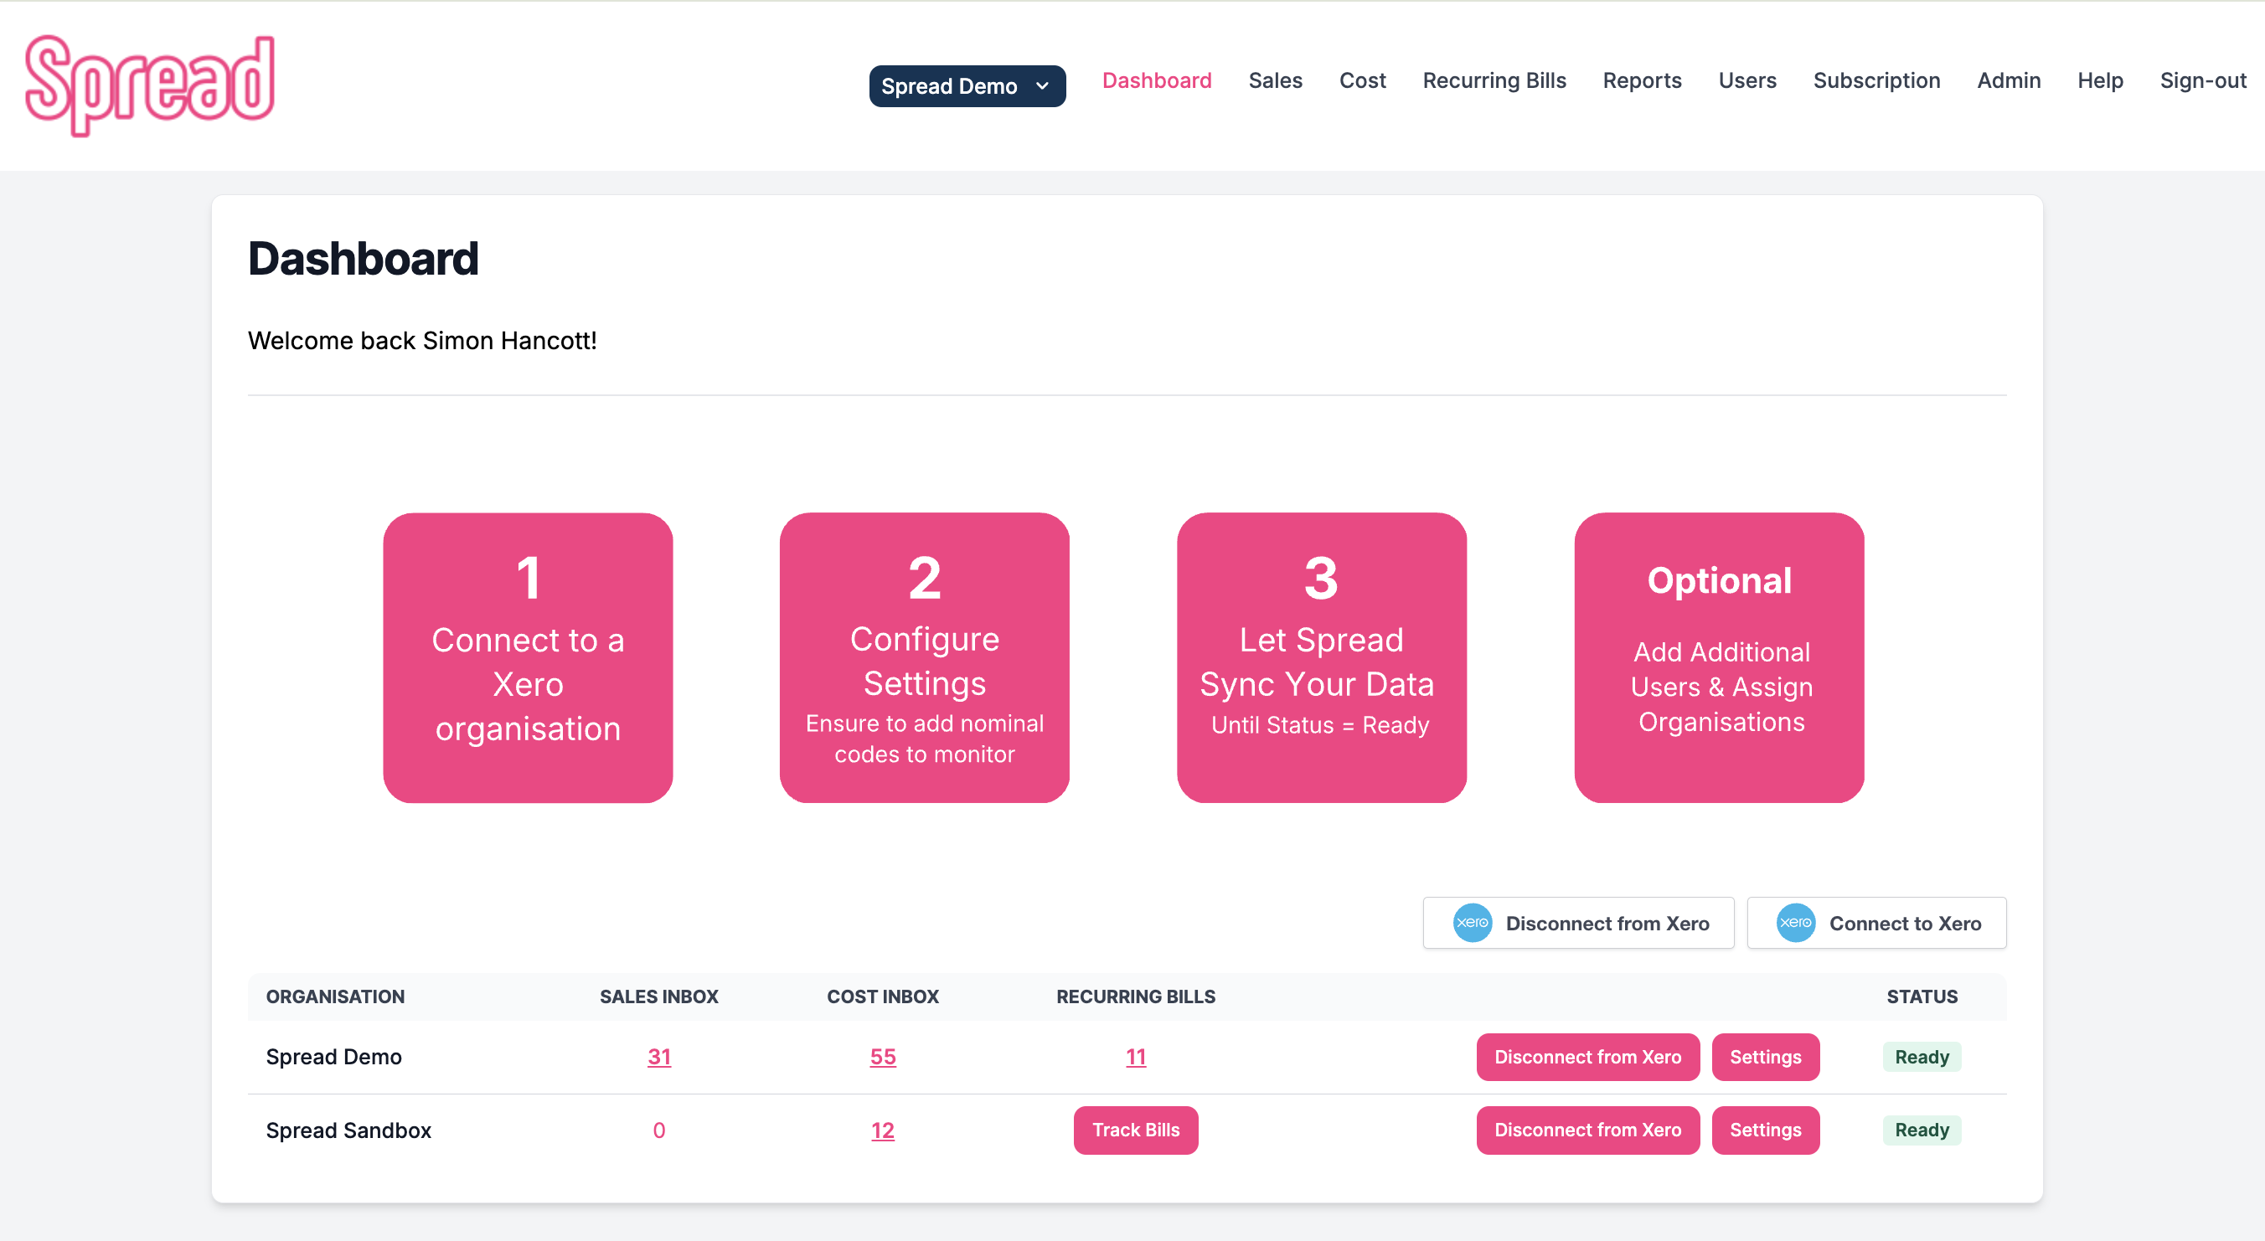
Task: Disconnect Spread Sandbox from Xero
Action: point(1587,1130)
